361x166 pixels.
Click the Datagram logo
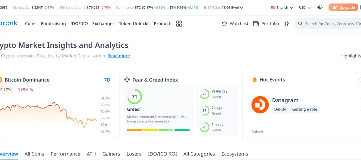click(260, 105)
